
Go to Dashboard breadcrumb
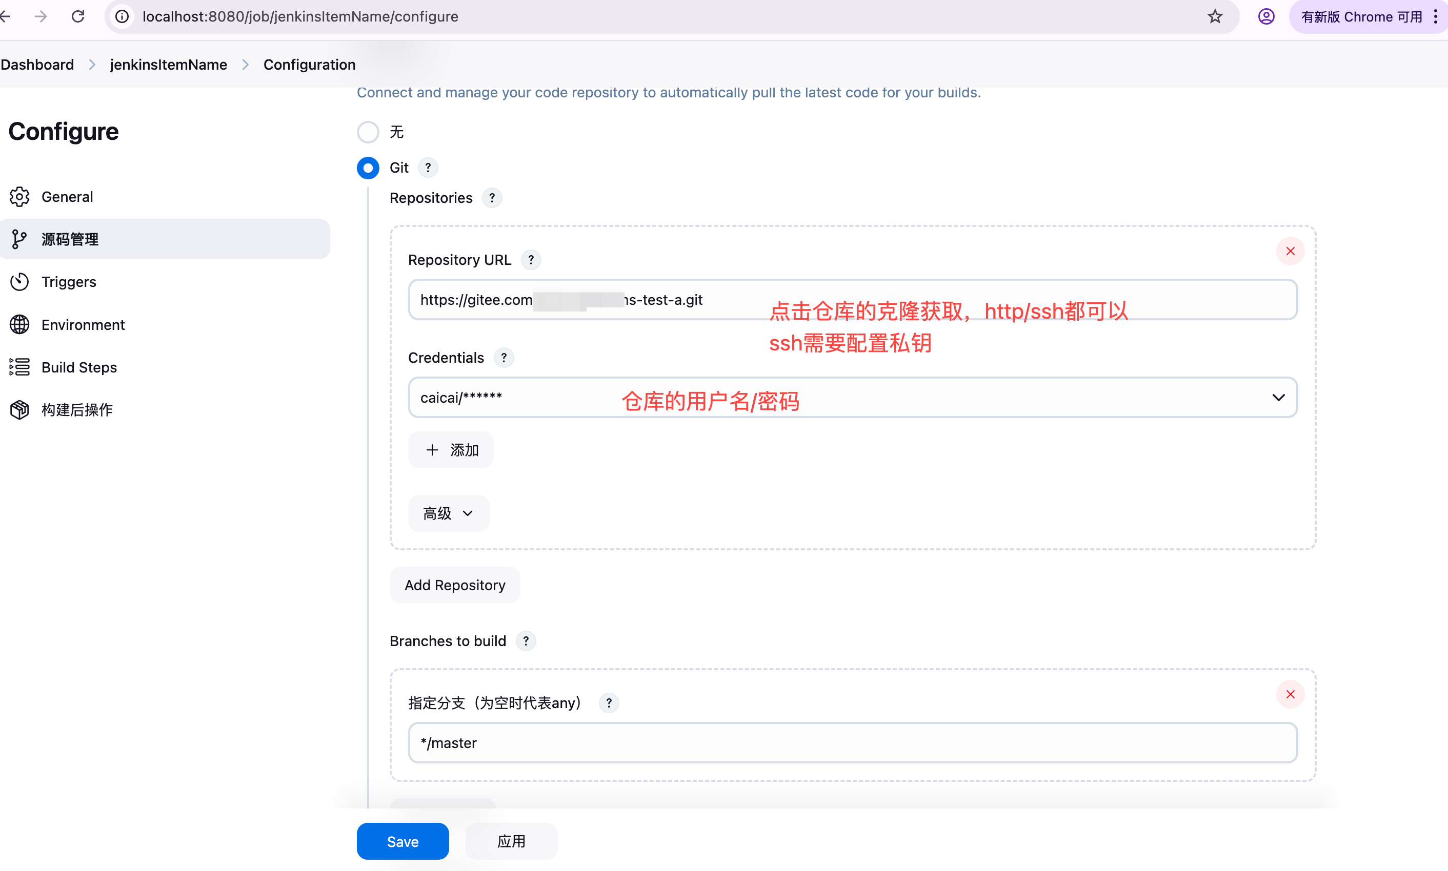[37, 65]
